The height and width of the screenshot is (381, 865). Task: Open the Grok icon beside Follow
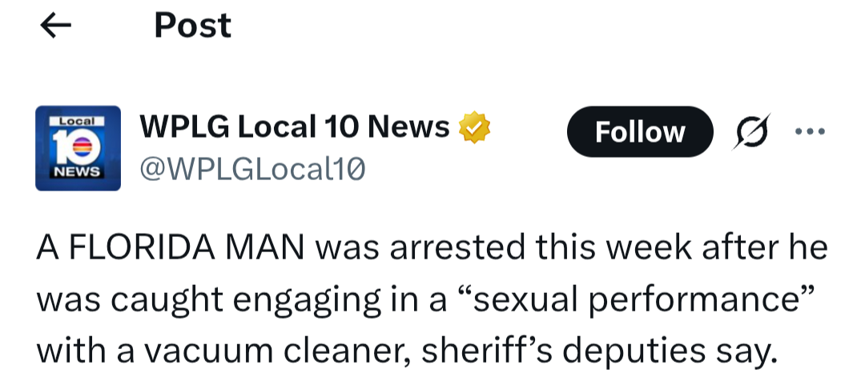pos(751,132)
